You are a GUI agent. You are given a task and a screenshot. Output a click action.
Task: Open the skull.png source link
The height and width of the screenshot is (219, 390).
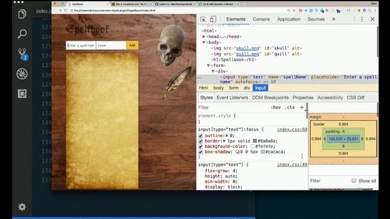(x=247, y=48)
